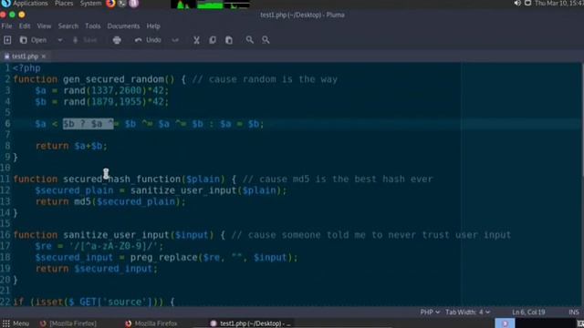Viewport: 584px width, 328px height.
Task: Launch Firefox from top panel icon
Action: [x=110, y=4]
